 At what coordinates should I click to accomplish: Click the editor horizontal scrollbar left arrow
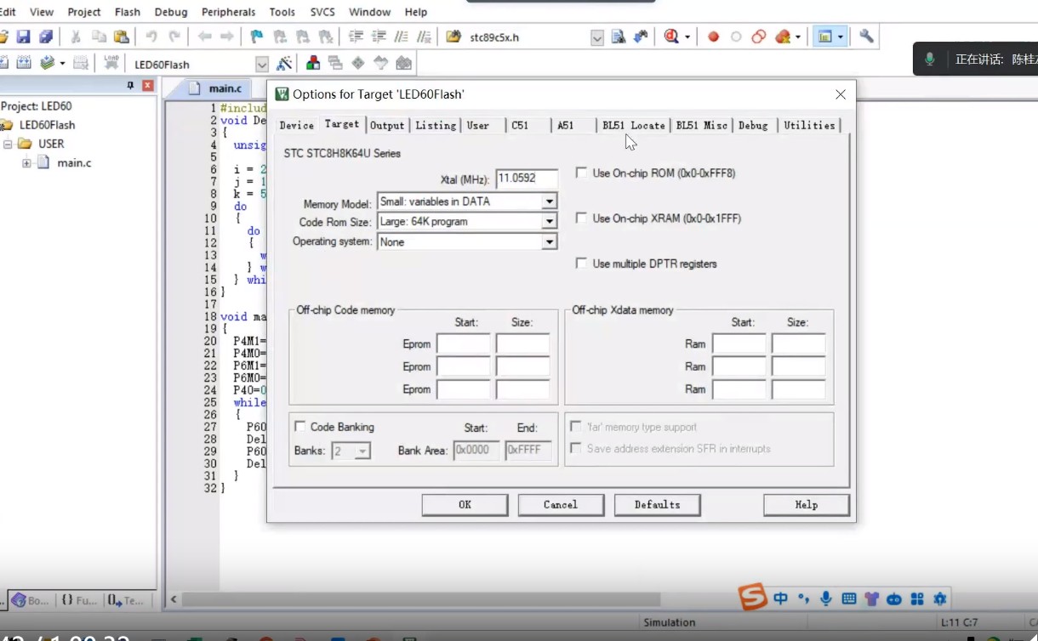tap(174, 599)
